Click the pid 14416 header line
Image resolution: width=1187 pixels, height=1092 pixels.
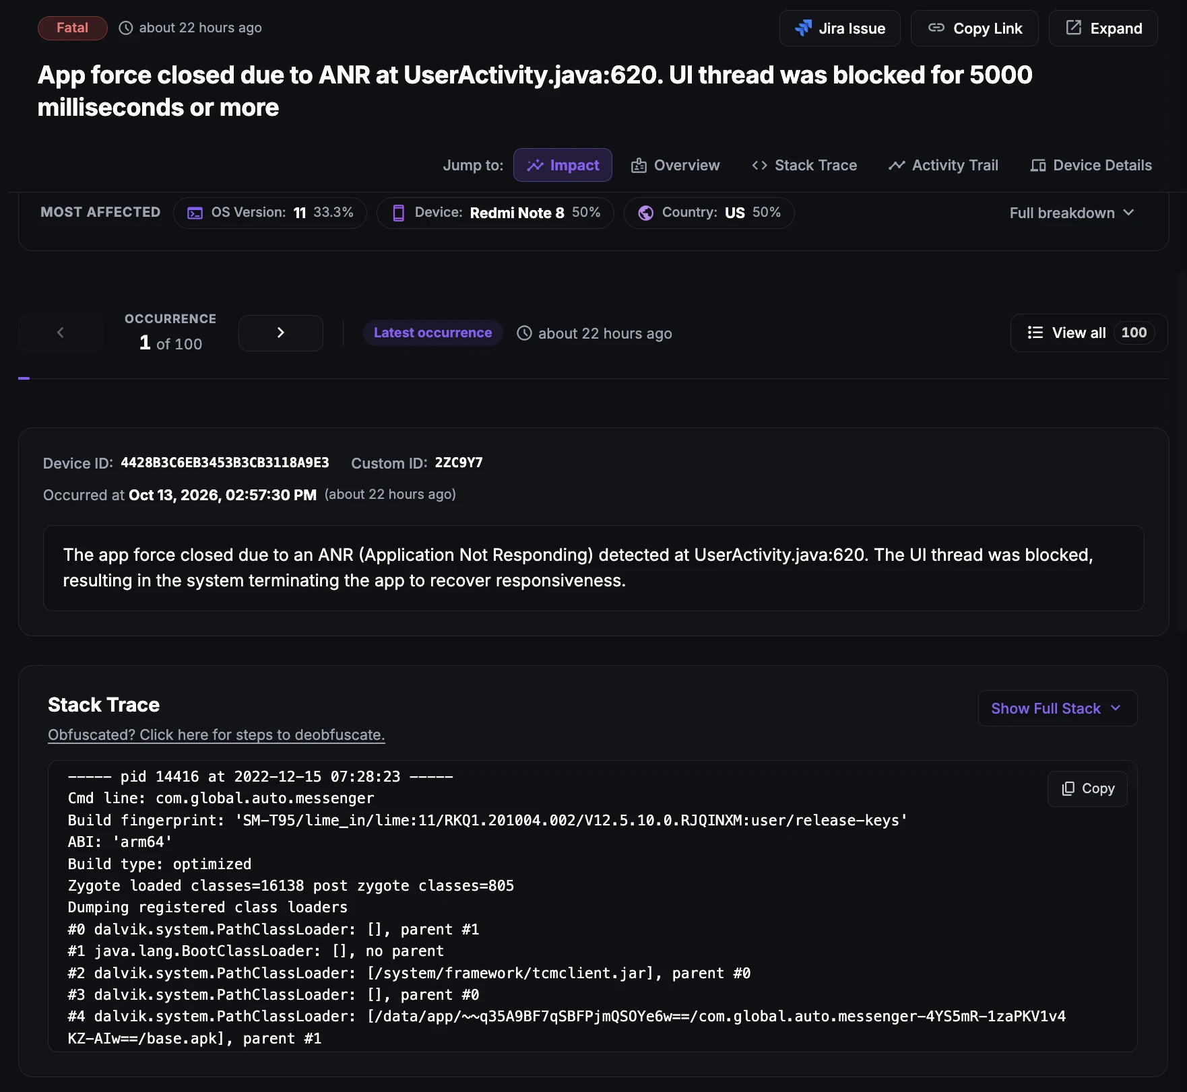click(261, 777)
